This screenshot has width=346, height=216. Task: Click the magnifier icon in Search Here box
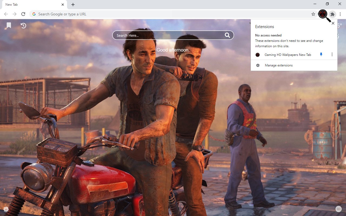(x=227, y=35)
